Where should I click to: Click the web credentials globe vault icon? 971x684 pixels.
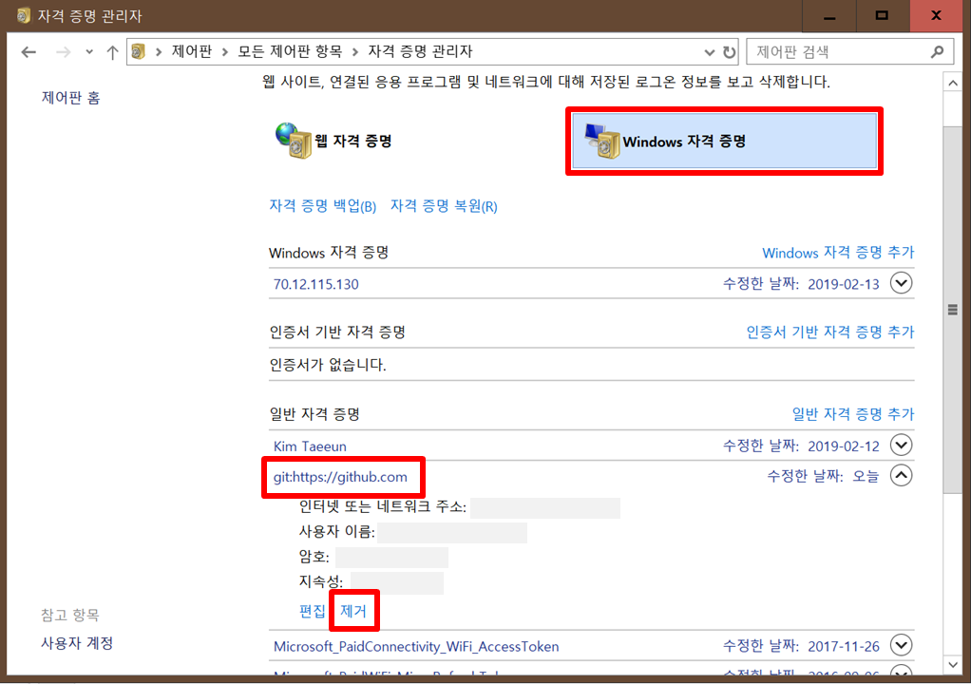click(294, 141)
